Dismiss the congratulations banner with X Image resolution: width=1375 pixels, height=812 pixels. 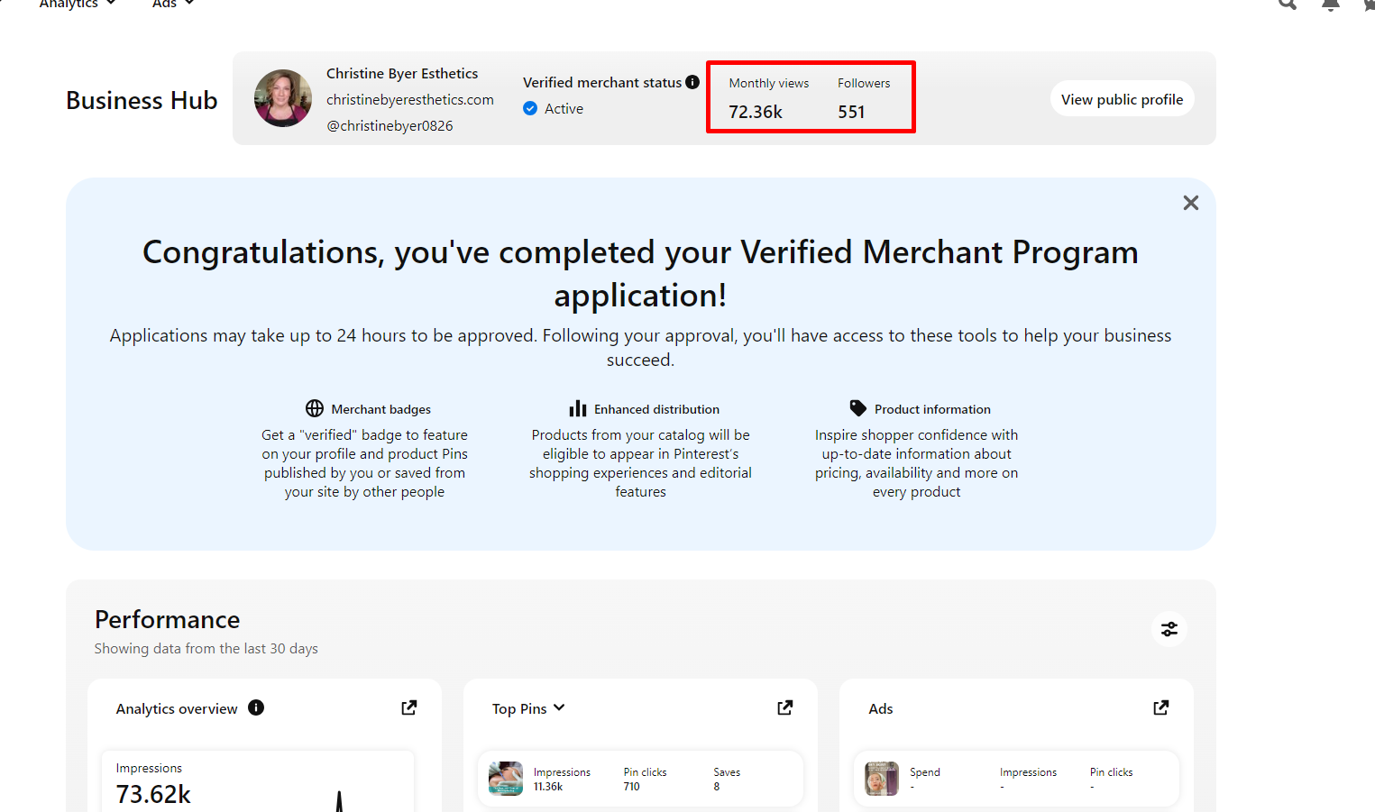pyautogui.click(x=1190, y=203)
